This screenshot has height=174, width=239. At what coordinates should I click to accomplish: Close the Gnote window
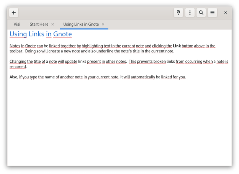(226, 13)
